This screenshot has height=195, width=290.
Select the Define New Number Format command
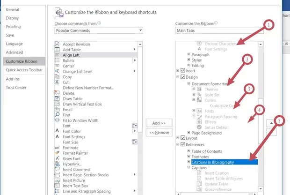tap(96, 88)
